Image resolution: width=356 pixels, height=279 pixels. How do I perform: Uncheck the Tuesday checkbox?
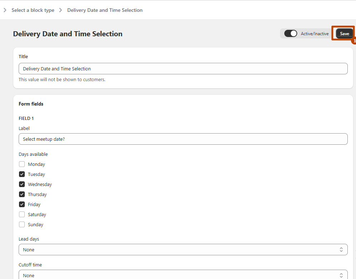coord(22,174)
